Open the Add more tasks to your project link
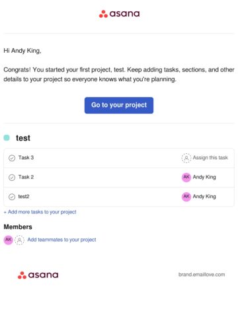The height and width of the screenshot is (317, 238). 40,212
